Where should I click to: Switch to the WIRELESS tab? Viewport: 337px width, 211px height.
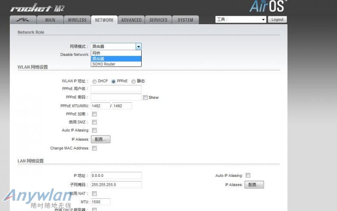click(x=77, y=20)
